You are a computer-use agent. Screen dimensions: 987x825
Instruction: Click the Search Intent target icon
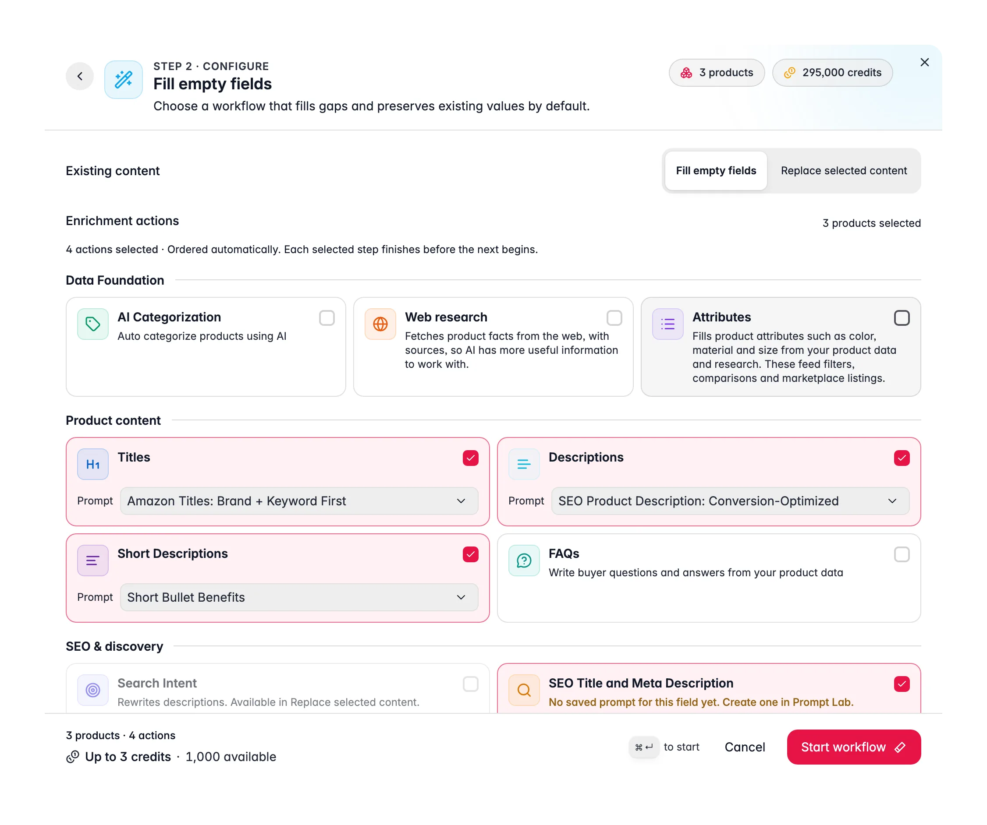tap(93, 690)
